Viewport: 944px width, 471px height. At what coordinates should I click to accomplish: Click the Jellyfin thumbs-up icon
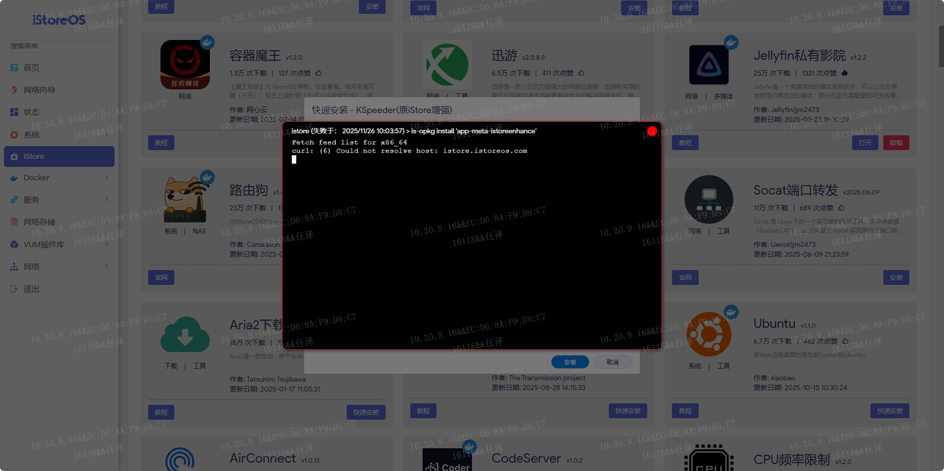(845, 73)
